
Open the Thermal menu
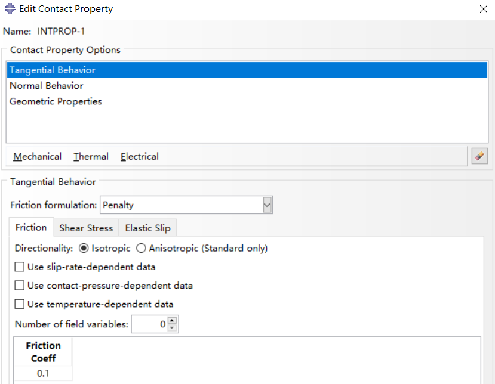point(91,156)
